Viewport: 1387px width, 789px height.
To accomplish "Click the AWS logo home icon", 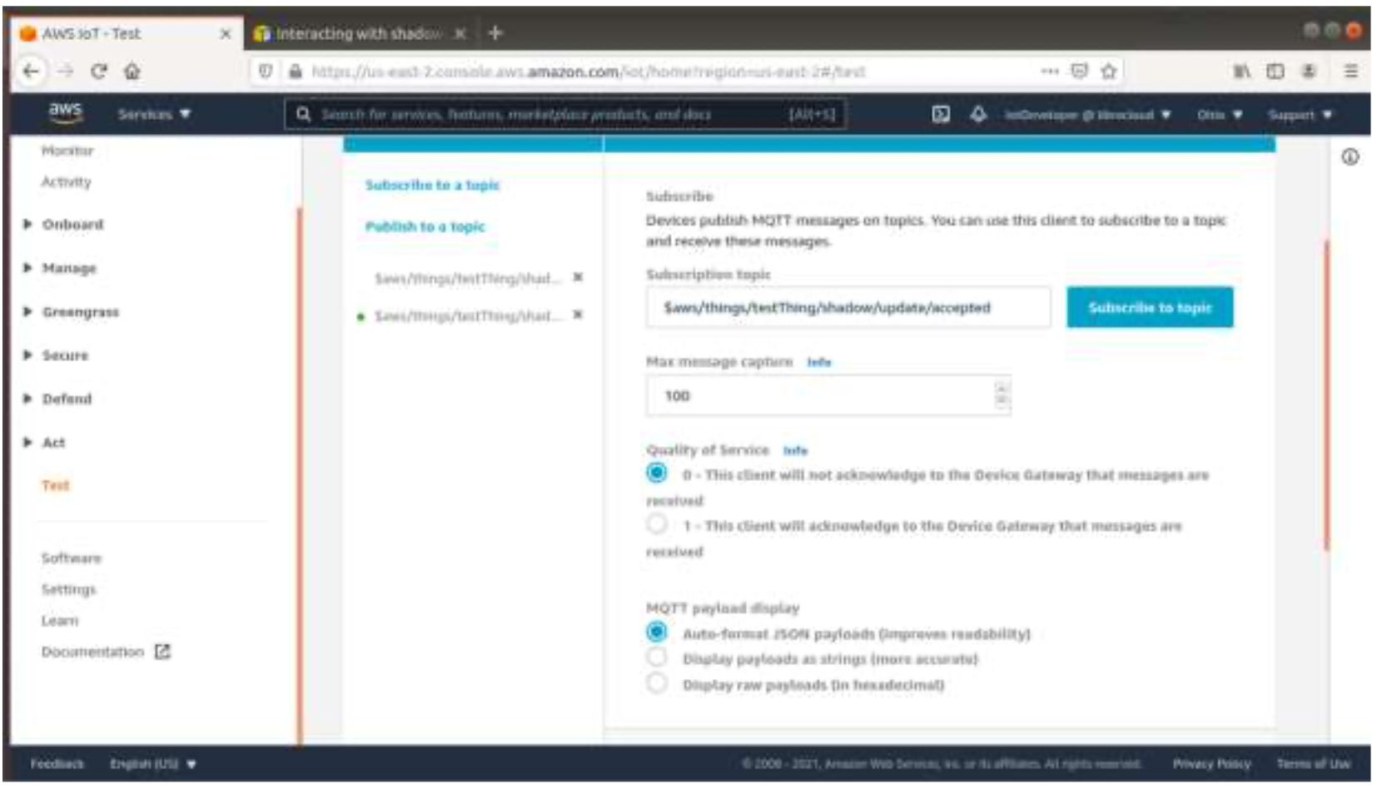I will coord(65,112).
